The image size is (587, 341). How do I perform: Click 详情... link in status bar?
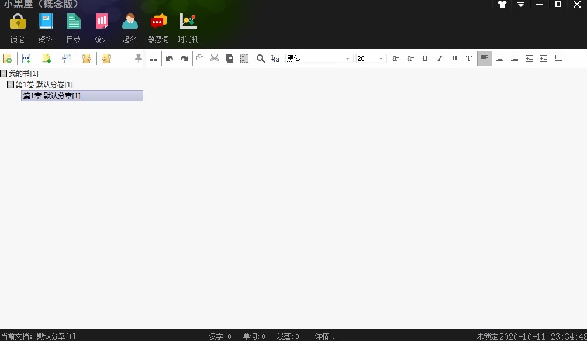tap(326, 336)
